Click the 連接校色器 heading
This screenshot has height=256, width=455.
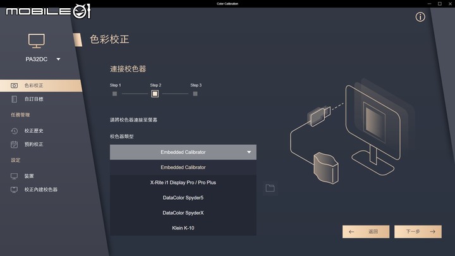128,69
